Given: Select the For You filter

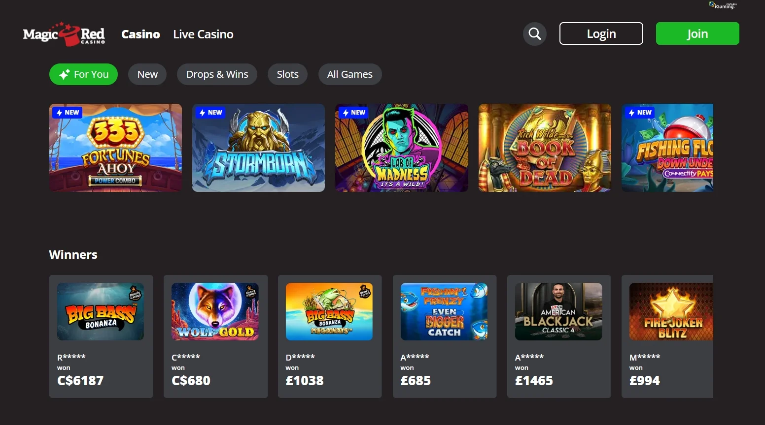Looking at the screenshot, I should point(83,74).
